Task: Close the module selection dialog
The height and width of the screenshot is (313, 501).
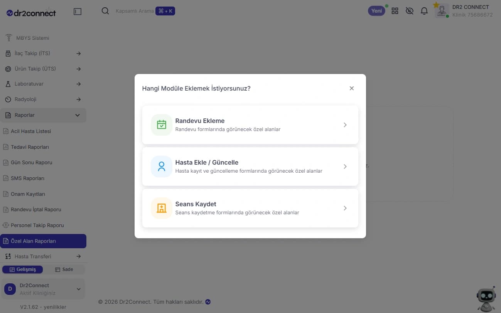Action: 351,88
